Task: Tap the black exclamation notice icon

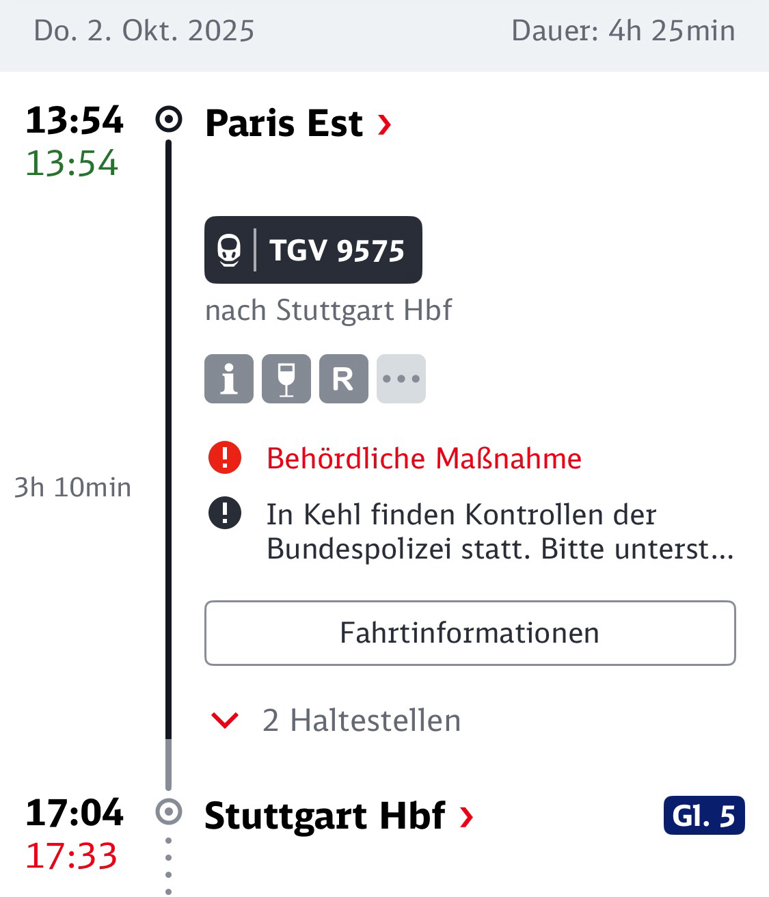Action: coord(225,513)
